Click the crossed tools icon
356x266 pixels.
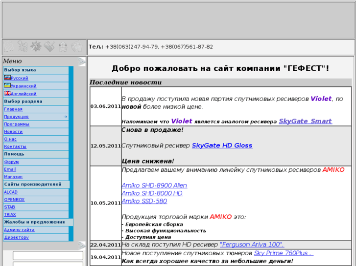[x=36, y=46]
